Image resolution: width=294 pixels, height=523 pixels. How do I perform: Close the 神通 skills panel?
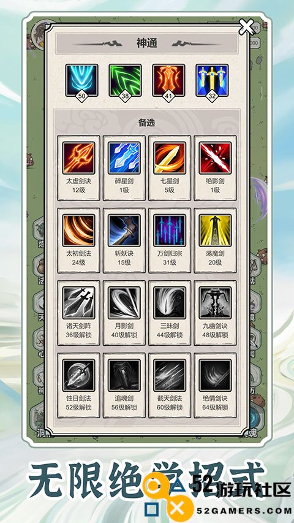point(247,27)
